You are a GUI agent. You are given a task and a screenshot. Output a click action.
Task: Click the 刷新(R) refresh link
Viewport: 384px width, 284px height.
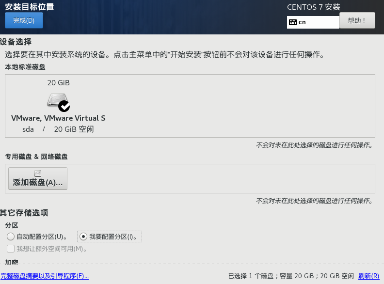pyautogui.click(x=368, y=276)
